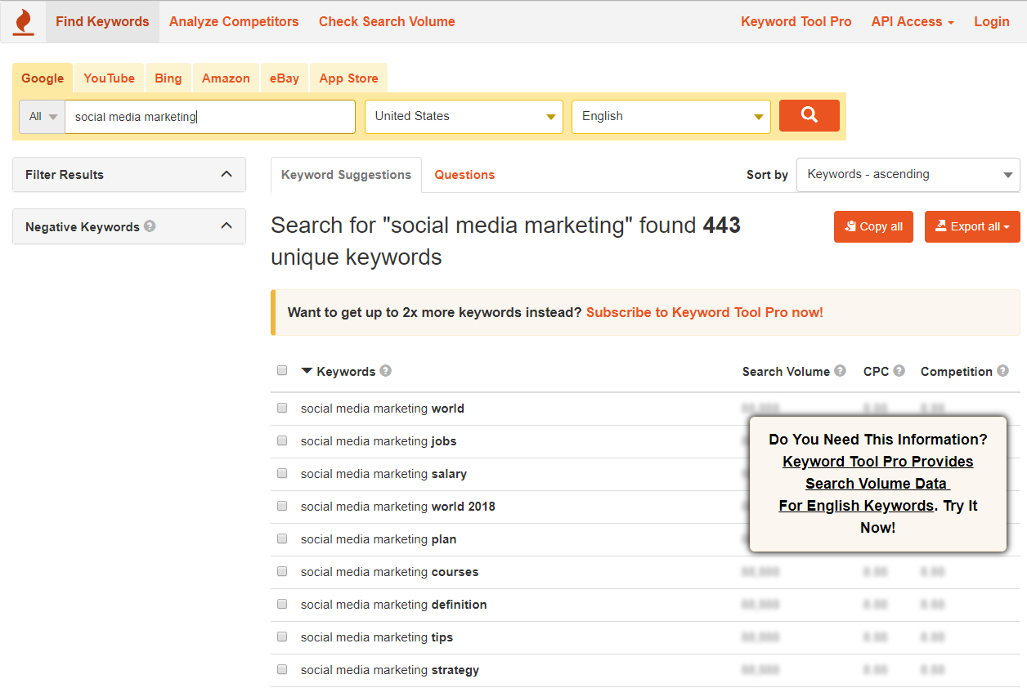Check the 'social media marketing jobs' keyword
Image resolution: width=1027 pixels, height=688 pixels.
pyautogui.click(x=282, y=440)
